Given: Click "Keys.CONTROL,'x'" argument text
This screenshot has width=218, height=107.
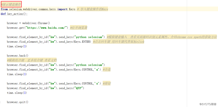Looking at the screenshot, I should click(x=86, y=83).
